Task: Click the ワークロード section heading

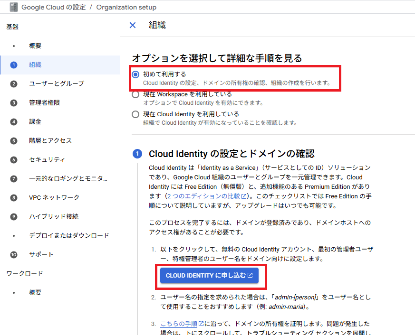Action: tap(25, 274)
